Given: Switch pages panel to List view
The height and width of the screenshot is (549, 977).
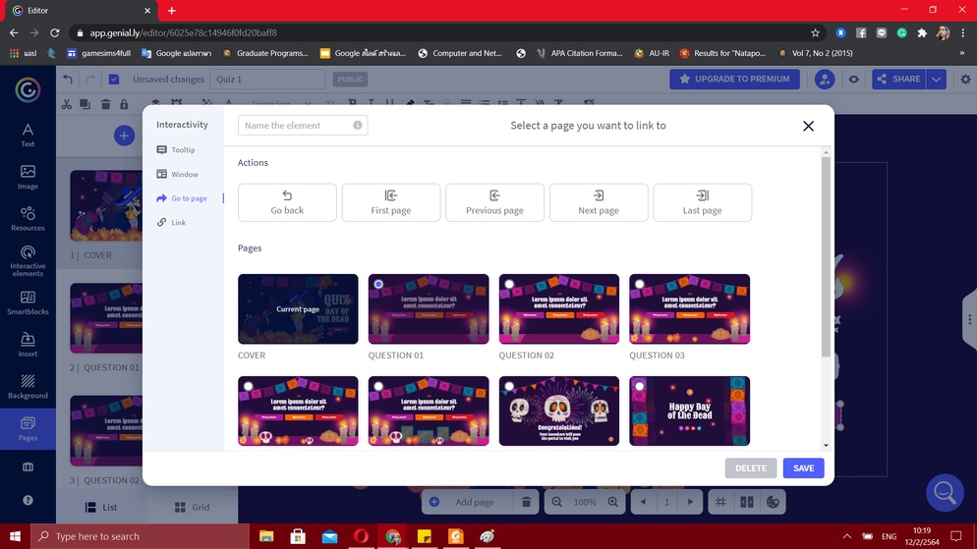Looking at the screenshot, I should click(x=101, y=508).
